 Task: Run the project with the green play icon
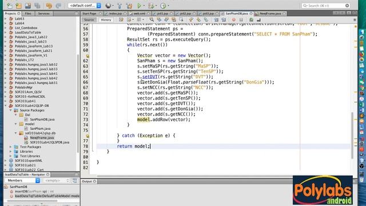(x=139, y=5)
